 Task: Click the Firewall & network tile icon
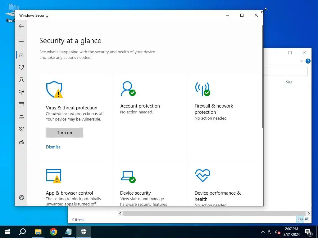pos(202,89)
